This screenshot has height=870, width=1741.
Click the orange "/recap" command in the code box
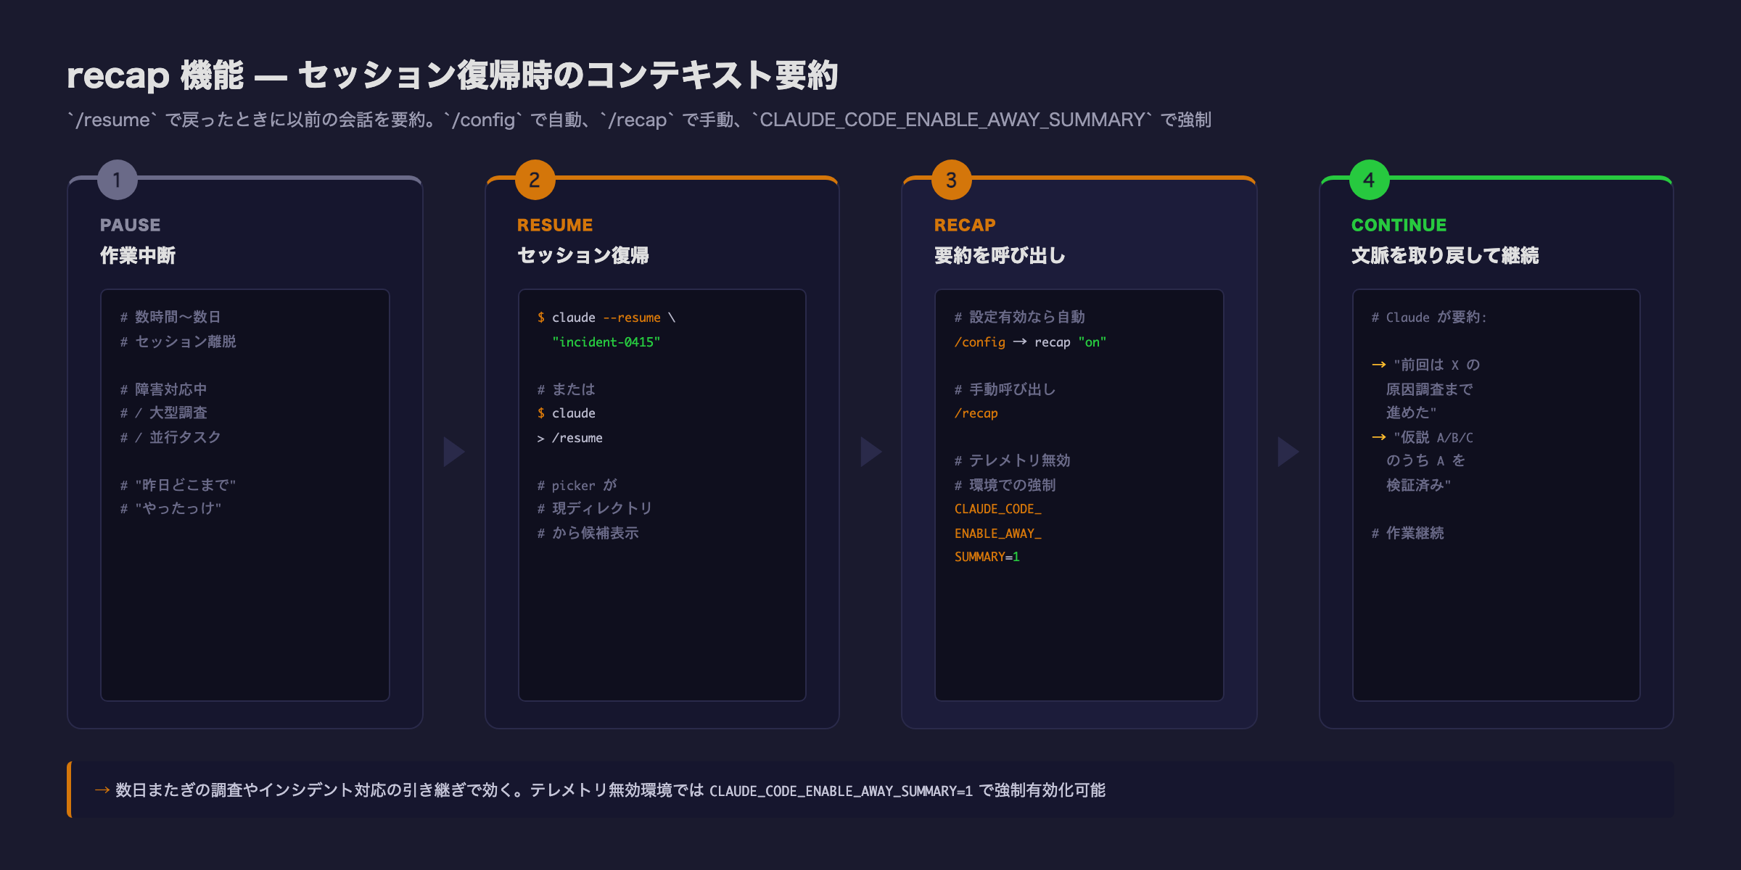(x=976, y=413)
